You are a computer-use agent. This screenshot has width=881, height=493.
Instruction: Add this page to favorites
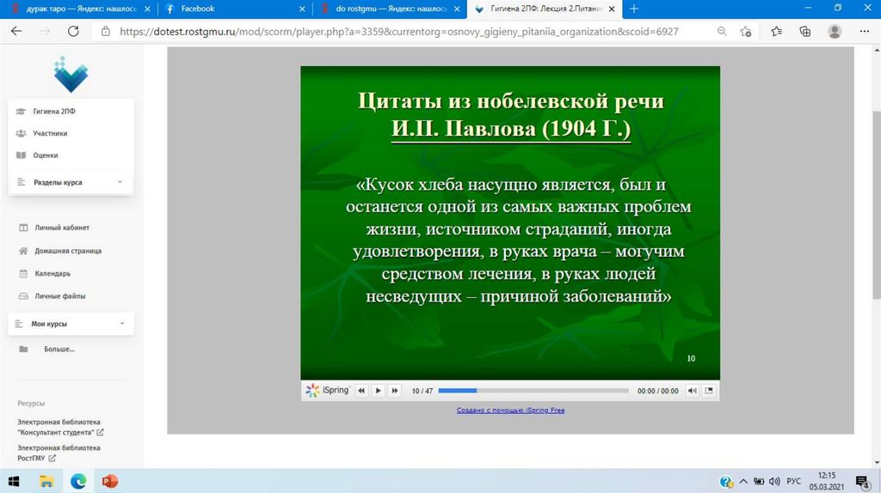(747, 31)
